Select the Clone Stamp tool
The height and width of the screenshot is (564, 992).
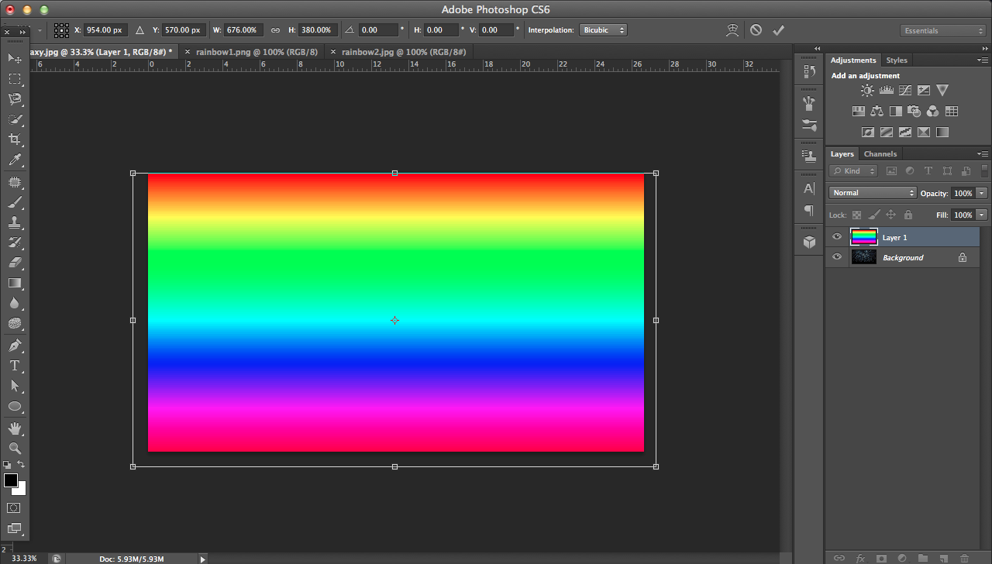point(15,222)
